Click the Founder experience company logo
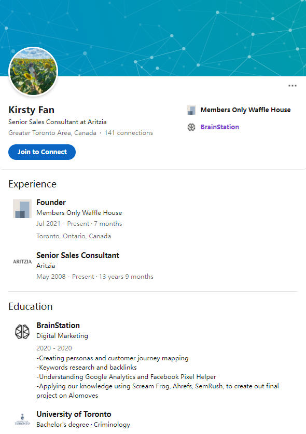Image resolution: width=306 pixels, height=434 pixels. (22, 209)
